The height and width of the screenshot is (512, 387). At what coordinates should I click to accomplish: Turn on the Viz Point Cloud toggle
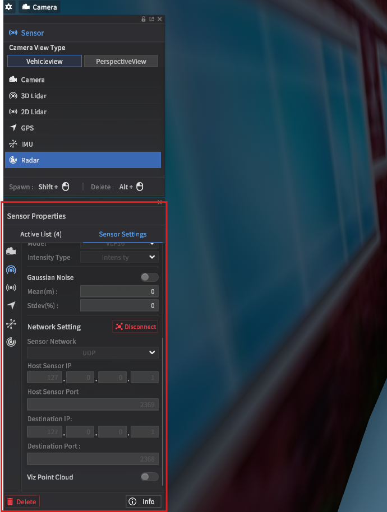click(149, 477)
